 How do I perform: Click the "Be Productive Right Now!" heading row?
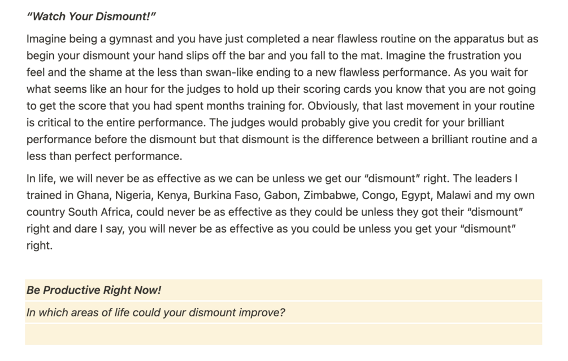[x=94, y=290]
